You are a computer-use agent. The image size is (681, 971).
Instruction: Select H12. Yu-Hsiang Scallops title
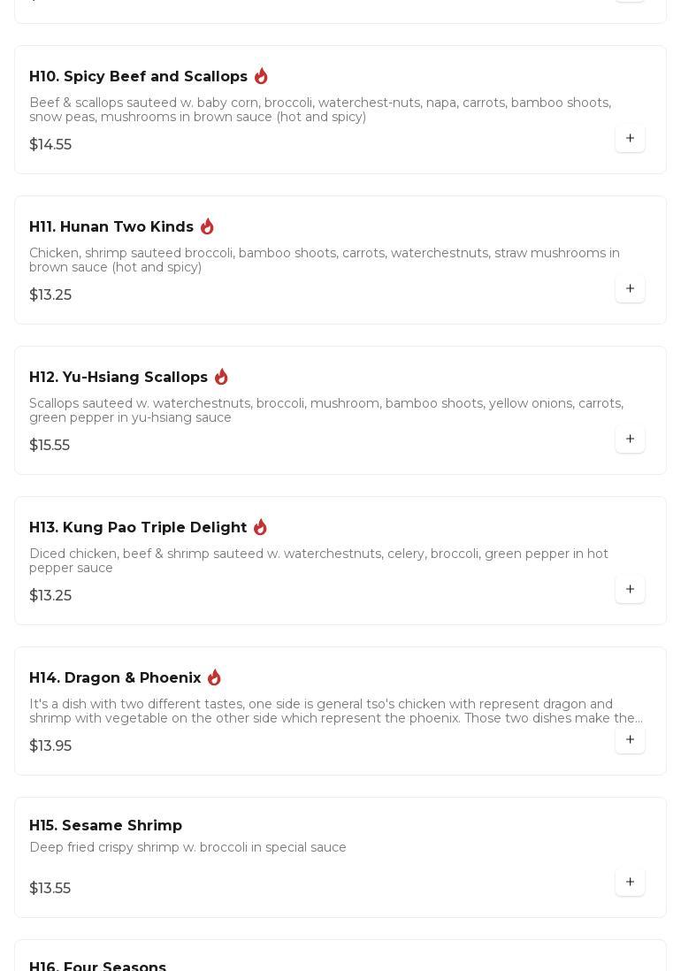tap(119, 378)
